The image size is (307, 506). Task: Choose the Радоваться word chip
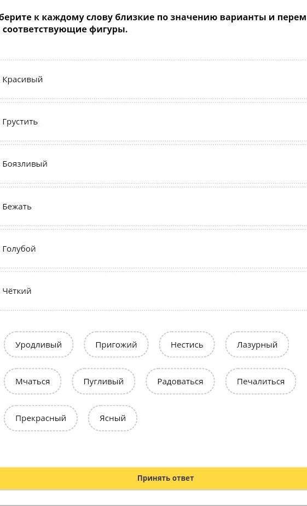(x=180, y=381)
